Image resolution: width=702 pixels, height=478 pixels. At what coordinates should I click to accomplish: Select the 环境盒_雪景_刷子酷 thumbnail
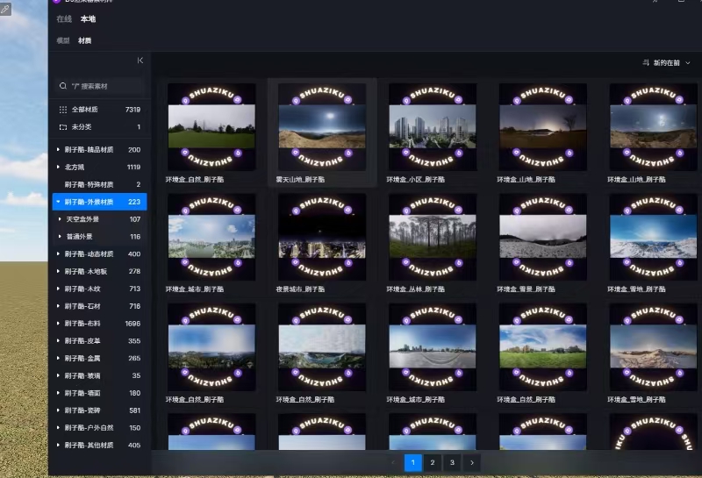click(542, 237)
